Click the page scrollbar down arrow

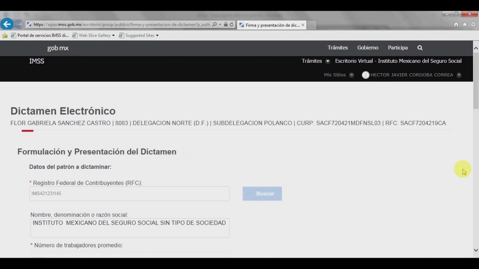pyautogui.click(x=476, y=250)
